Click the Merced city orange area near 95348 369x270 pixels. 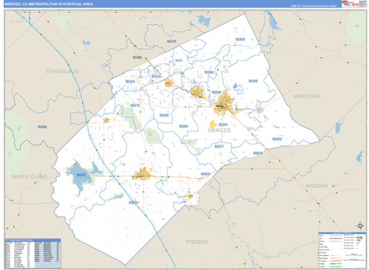click(x=224, y=104)
